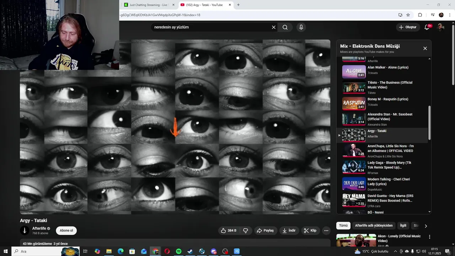This screenshot has width=455, height=256.
Task: Open File Explorer from the taskbar
Action: (109, 251)
